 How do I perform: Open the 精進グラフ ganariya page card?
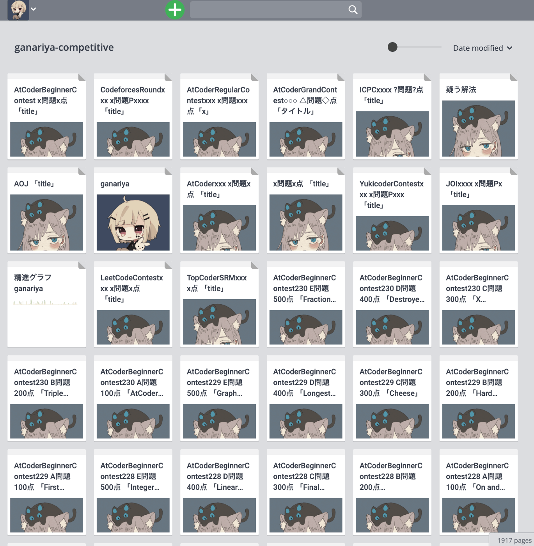(46, 305)
